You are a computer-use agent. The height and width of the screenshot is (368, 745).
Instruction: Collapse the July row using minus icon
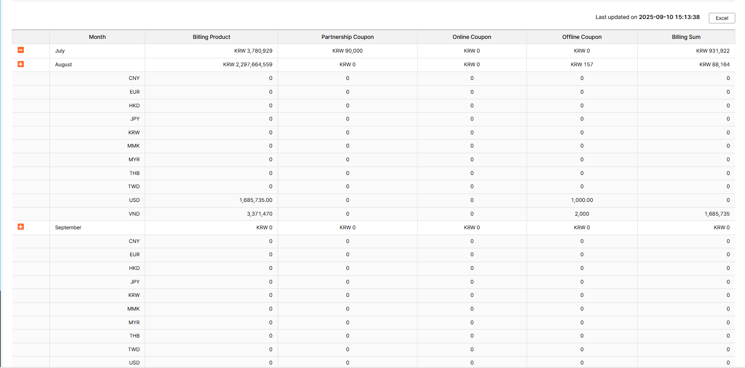pyautogui.click(x=21, y=50)
